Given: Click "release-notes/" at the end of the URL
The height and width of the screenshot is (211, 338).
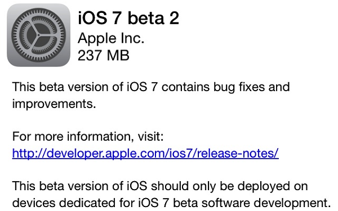Looking at the screenshot, I should tap(238, 154).
